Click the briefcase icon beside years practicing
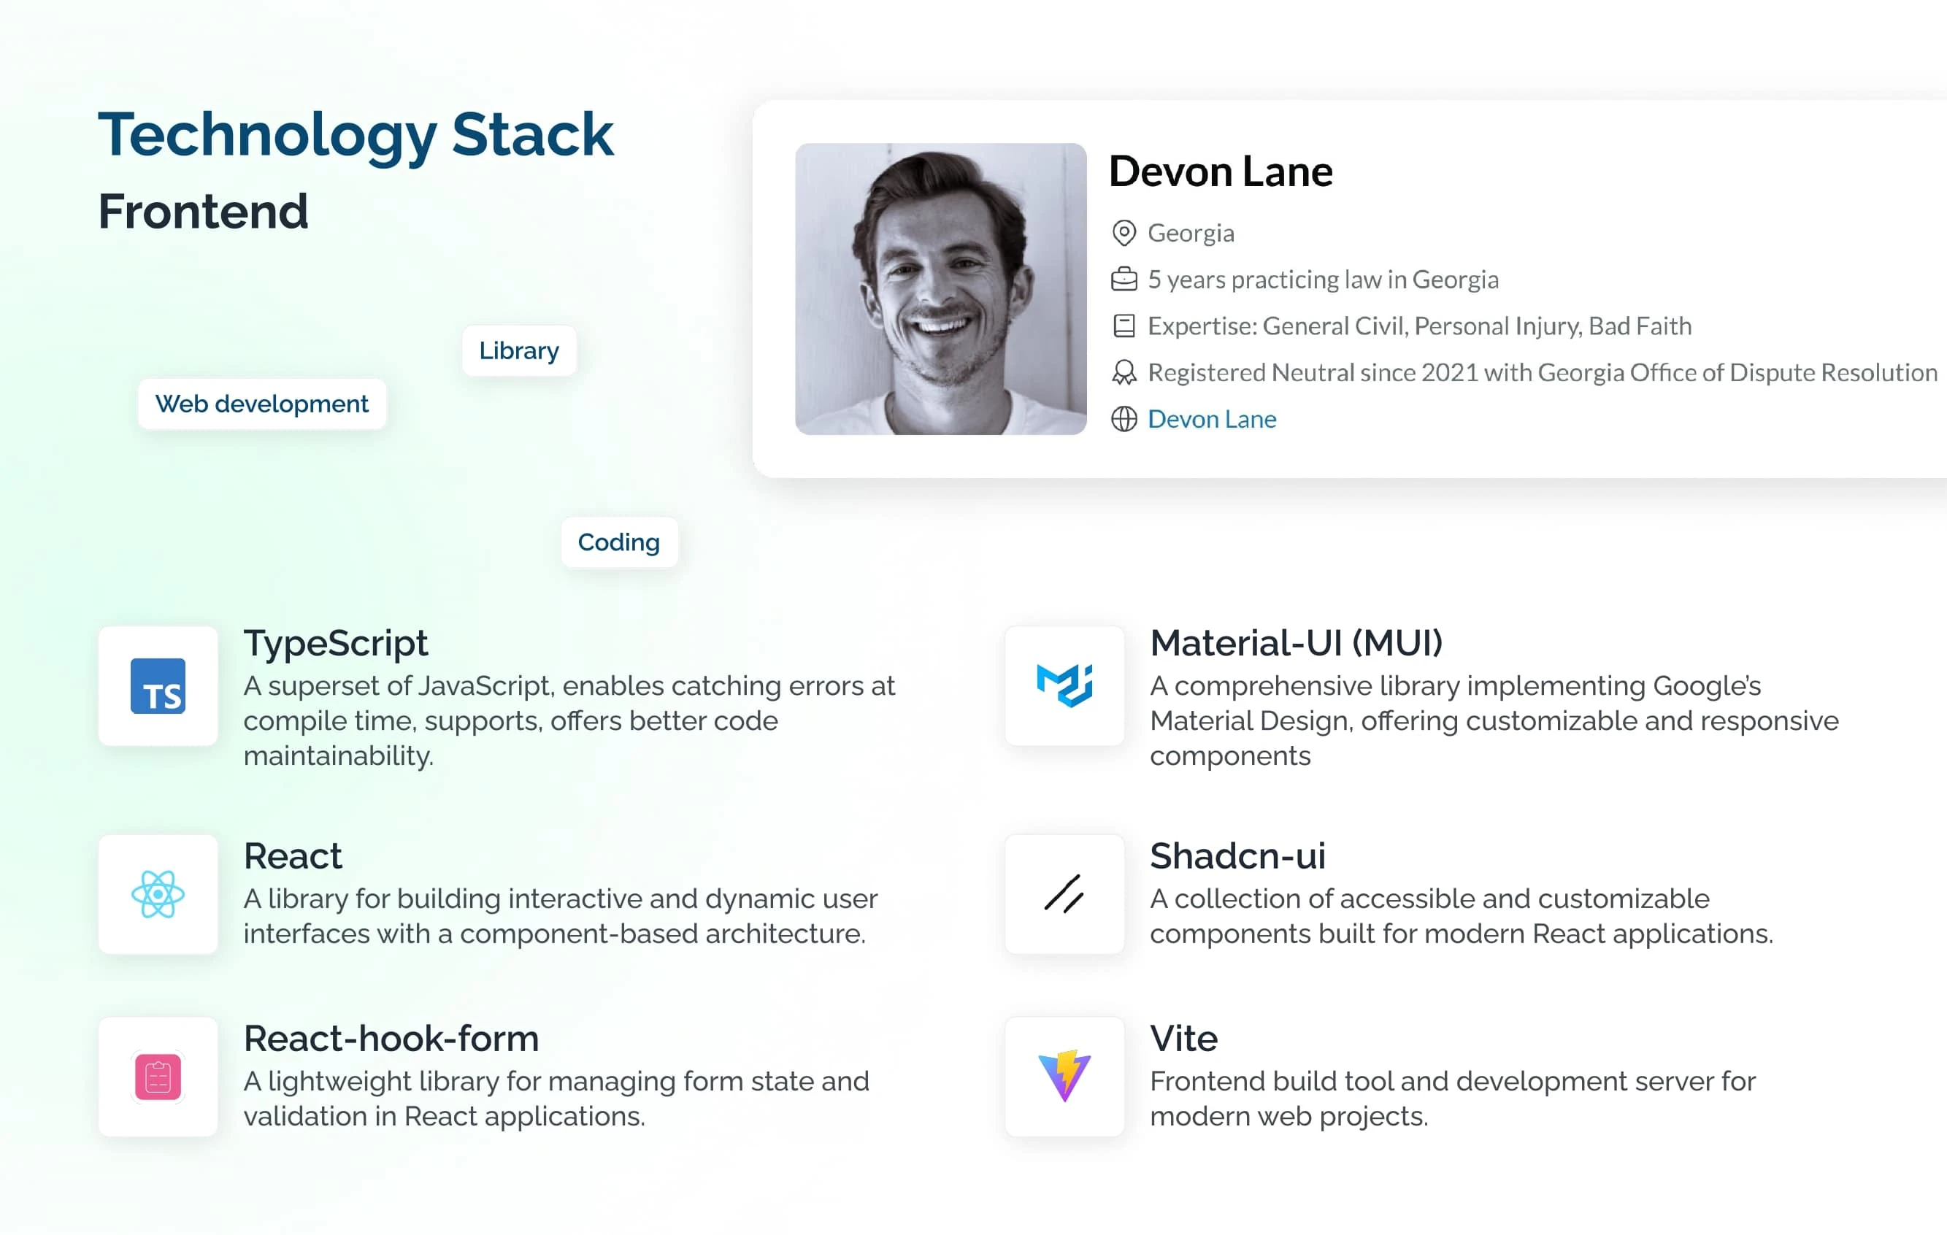The image size is (1947, 1235). click(x=1124, y=280)
